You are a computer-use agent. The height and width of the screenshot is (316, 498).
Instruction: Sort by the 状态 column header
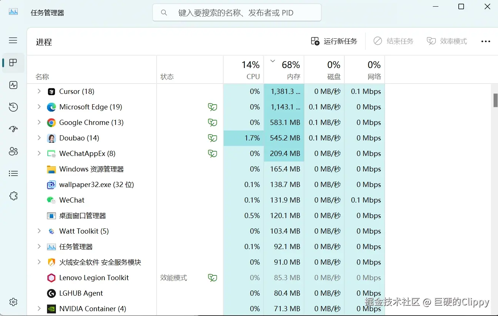click(x=190, y=70)
